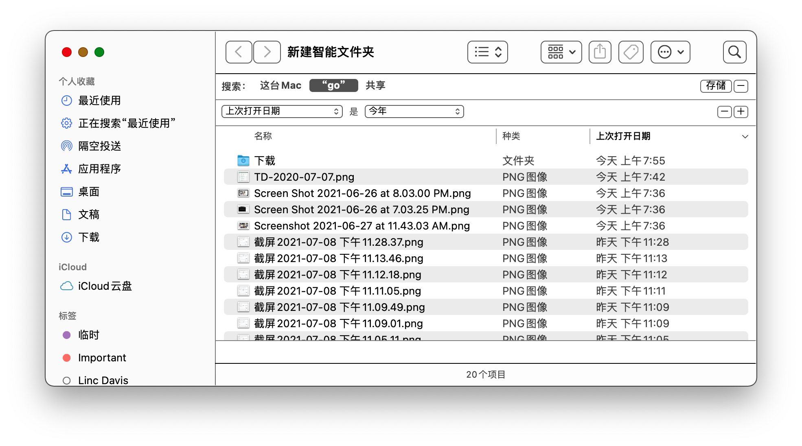
Task: Open Applications in the sidebar
Action: [99, 169]
